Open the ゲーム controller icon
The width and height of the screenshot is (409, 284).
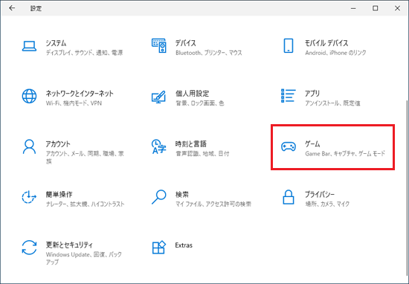point(289,146)
